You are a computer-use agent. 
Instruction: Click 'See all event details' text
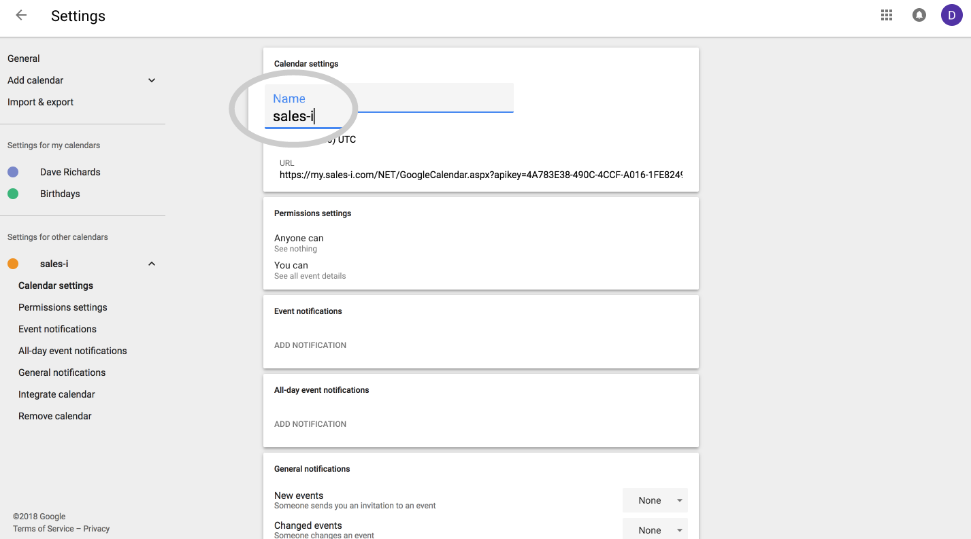coord(310,276)
